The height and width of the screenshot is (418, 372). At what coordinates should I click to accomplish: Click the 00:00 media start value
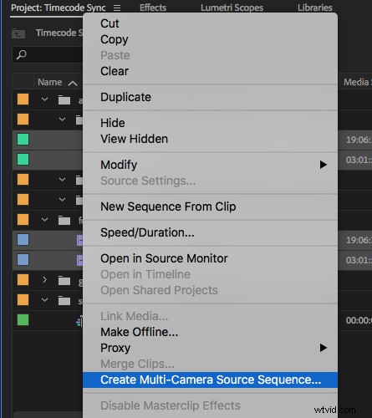click(359, 320)
